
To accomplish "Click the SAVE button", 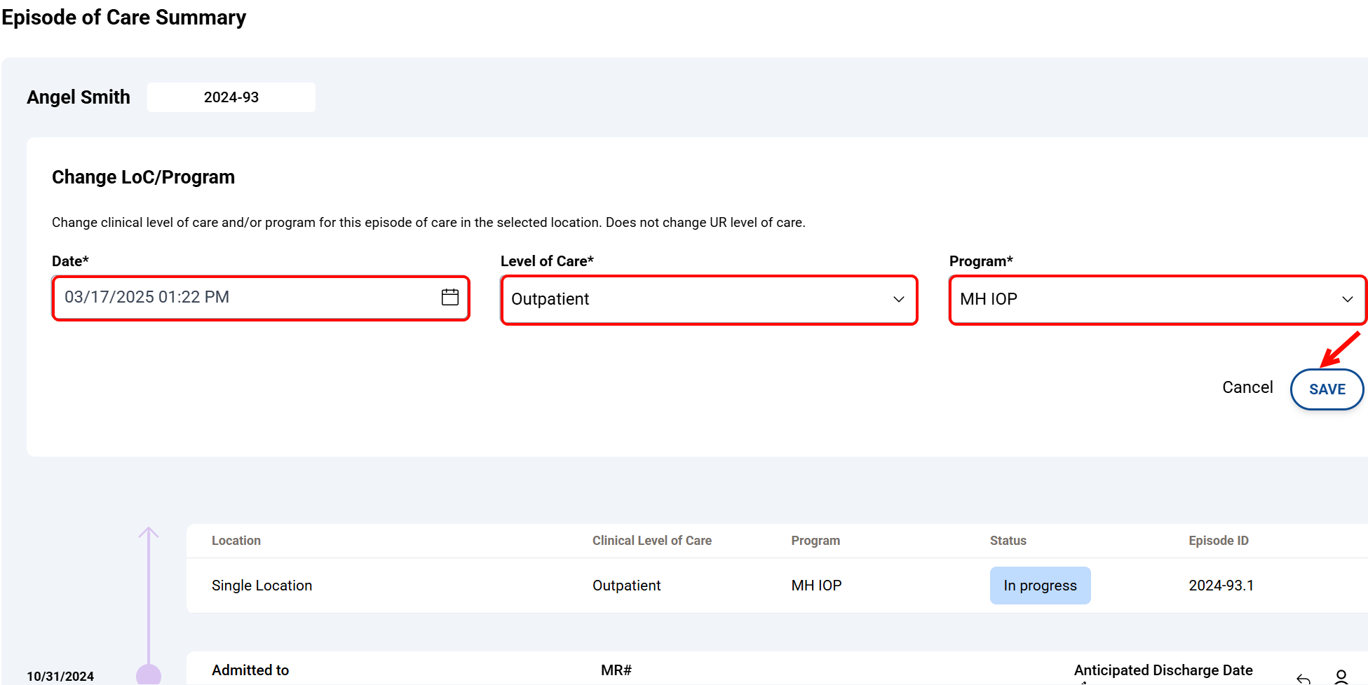I will pyautogui.click(x=1327, y=389).
